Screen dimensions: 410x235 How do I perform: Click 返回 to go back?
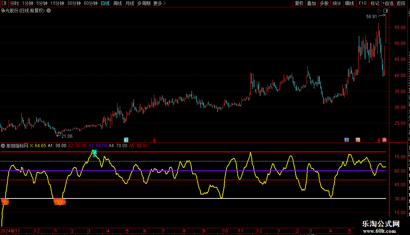point(401,3)
